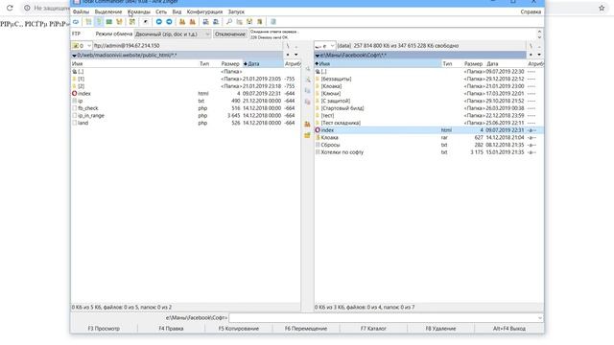Open left panel favorites asterisk button
The image size is (614, 345).
click(x=288, y=56)
